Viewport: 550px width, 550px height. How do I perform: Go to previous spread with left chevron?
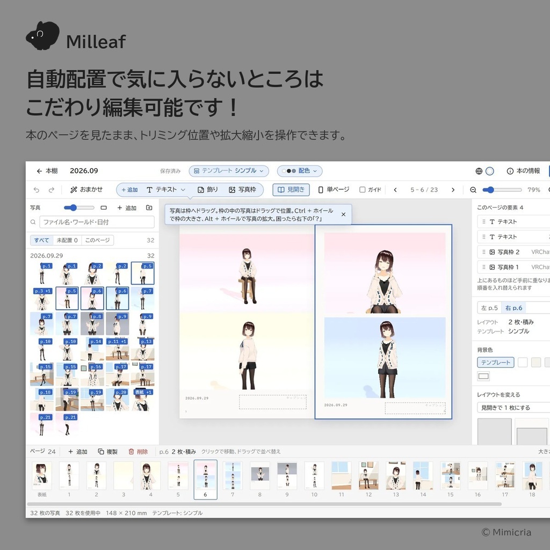point(395,190)
